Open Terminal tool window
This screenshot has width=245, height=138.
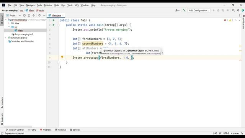pyautogui.click(x=60, y=130)
